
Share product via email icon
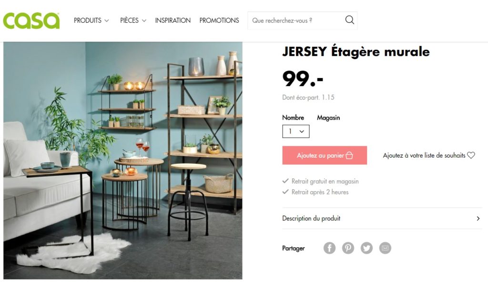tap(385, 248)
